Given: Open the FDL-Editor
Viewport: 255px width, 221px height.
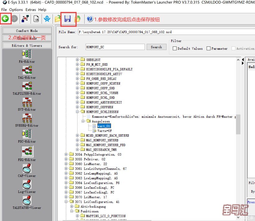Looking at the screenshot, I should point(27,153).
